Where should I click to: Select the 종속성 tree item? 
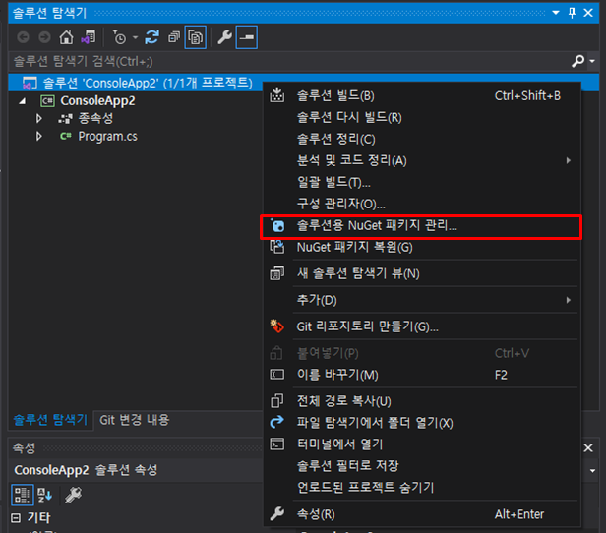point(95,118)
